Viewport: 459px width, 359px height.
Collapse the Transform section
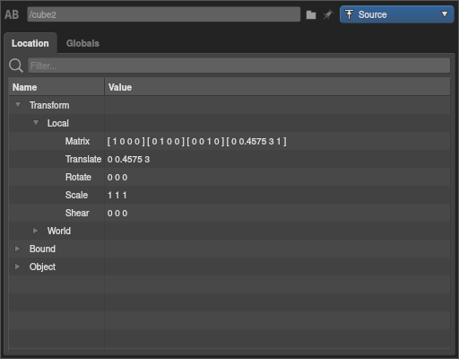18,105
